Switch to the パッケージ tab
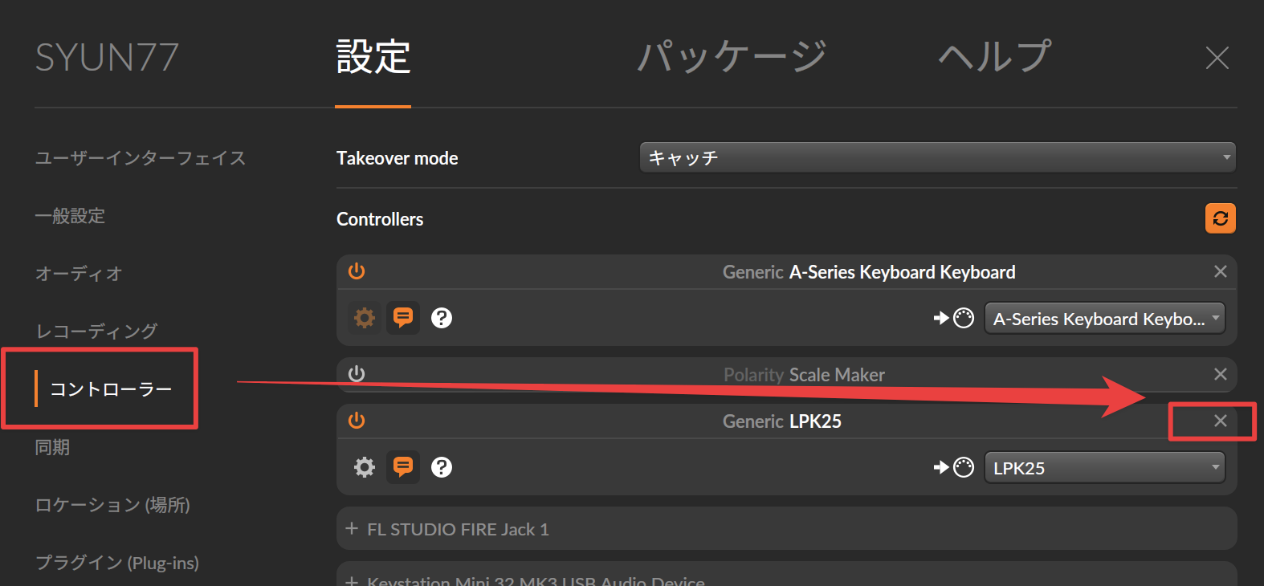The height and width of the screenshot is (586, 1264). (x=732, y=56)
